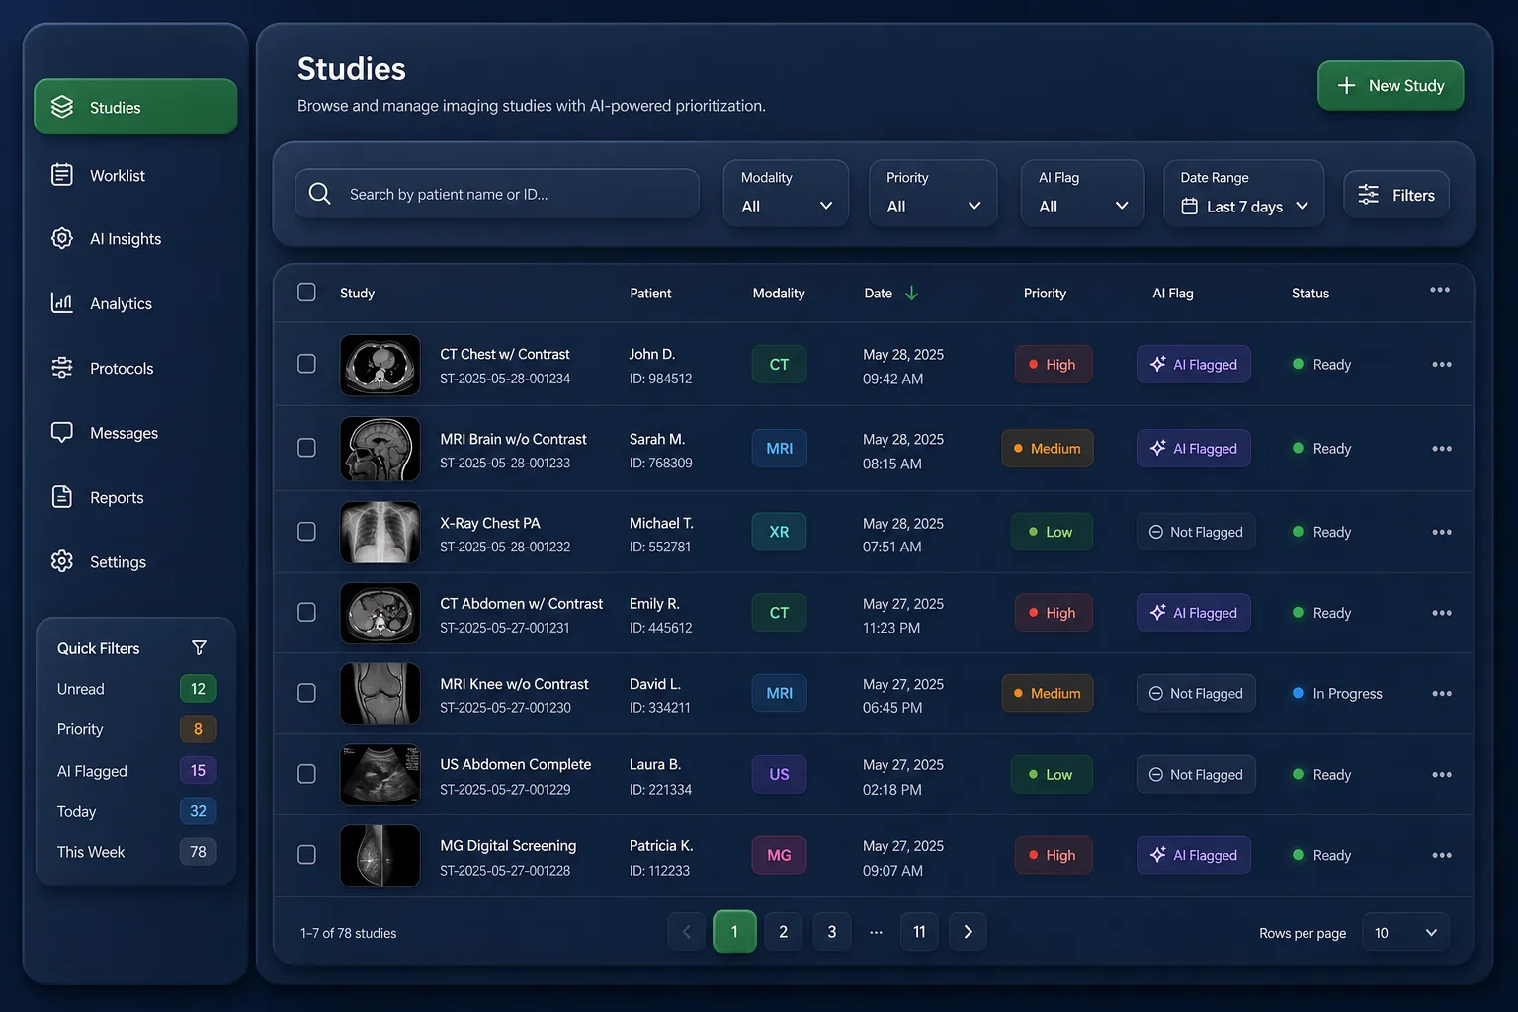Select the X-Ray Chest PA checkbox
The image size is (1518, 1012).
307,532
